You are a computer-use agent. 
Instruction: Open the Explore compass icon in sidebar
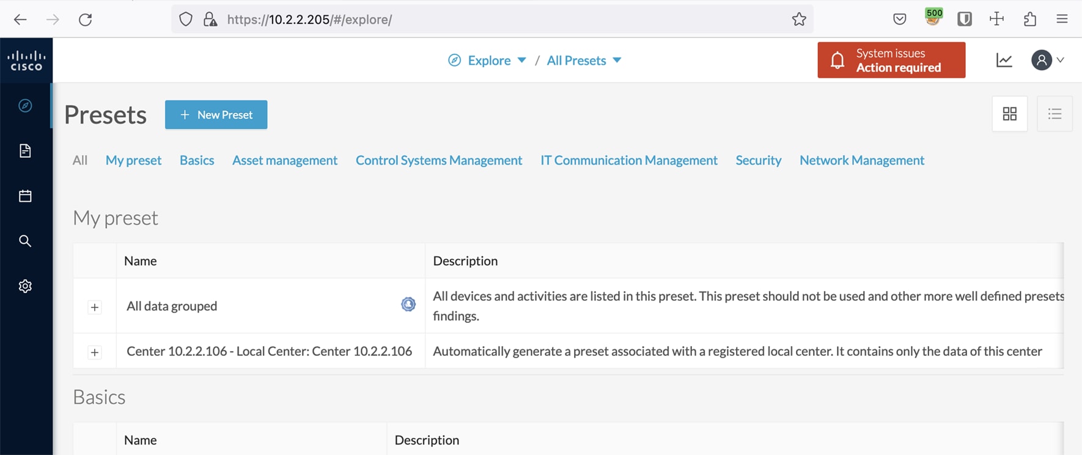(x=25, y=106)
